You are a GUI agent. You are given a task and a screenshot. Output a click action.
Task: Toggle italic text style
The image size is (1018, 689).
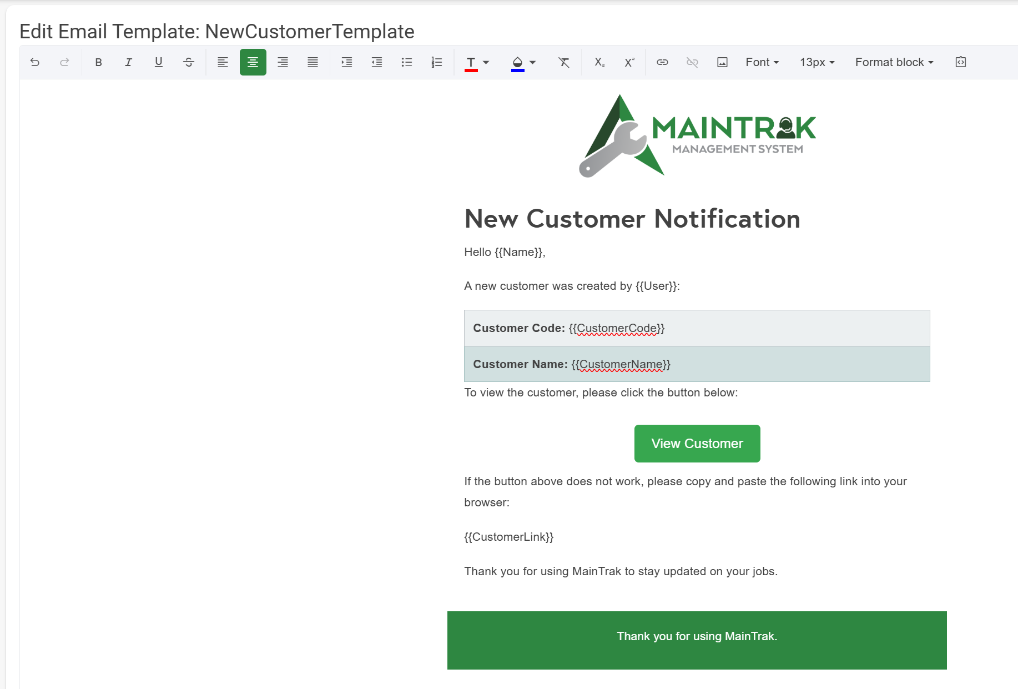point(128,62)
